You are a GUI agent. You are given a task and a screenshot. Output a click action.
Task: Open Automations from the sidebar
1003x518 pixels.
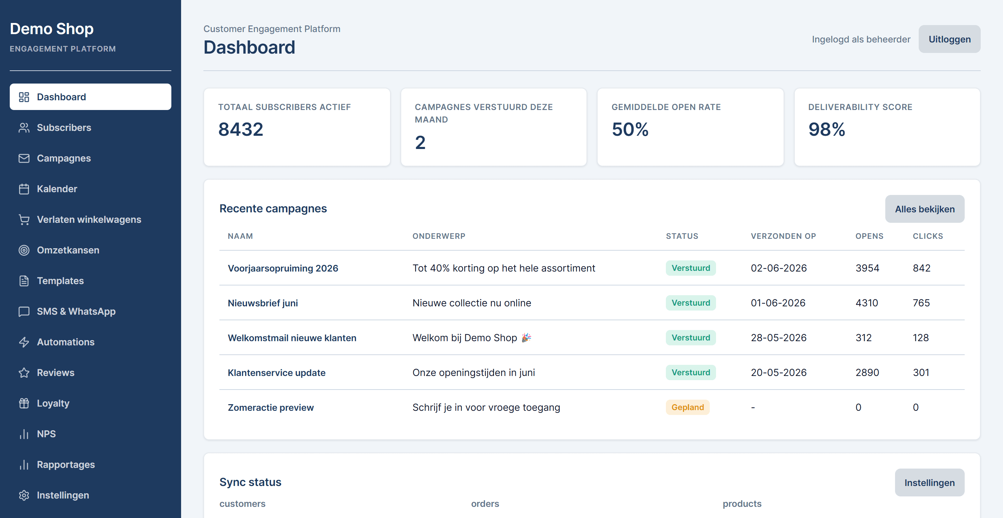90,342
